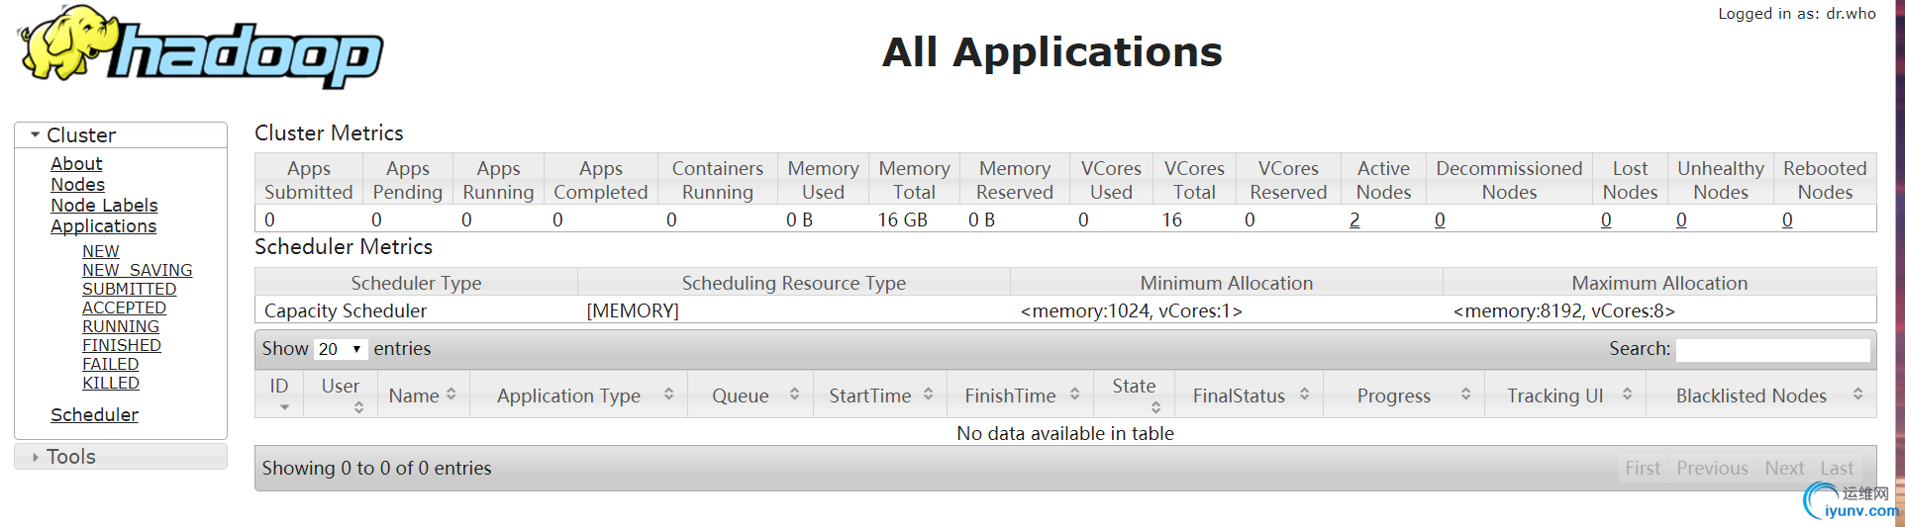Filter applications by KILLED state
The height and width of the screenshot is (527, 1905).
pos(110,383)
